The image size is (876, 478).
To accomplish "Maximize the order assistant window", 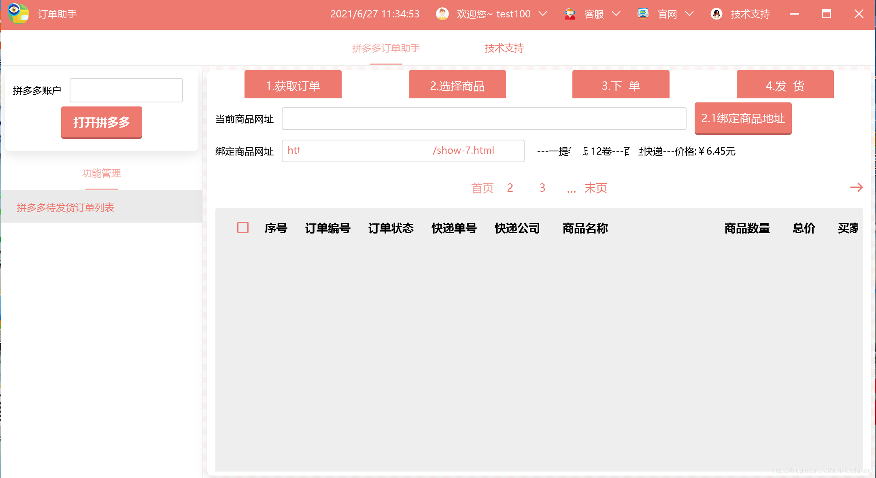I will pos(826,14).
